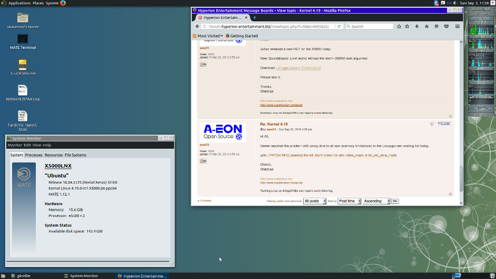Switch to the Resources tab
This screenshot has width=496, height=279.
pyautogui.click(x=53, y=155)
